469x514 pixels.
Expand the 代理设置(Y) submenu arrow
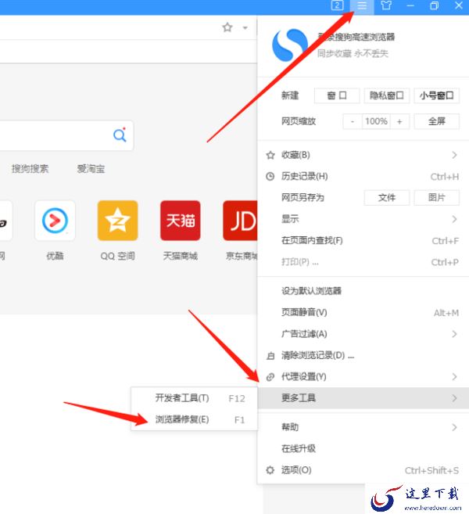click(x=454, y=377)
